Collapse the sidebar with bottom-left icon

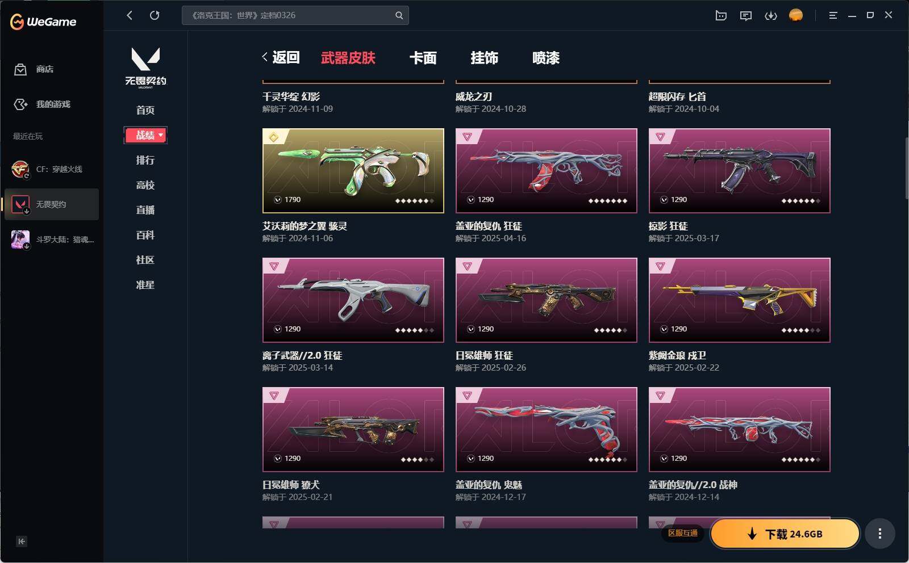click(21, 541)
